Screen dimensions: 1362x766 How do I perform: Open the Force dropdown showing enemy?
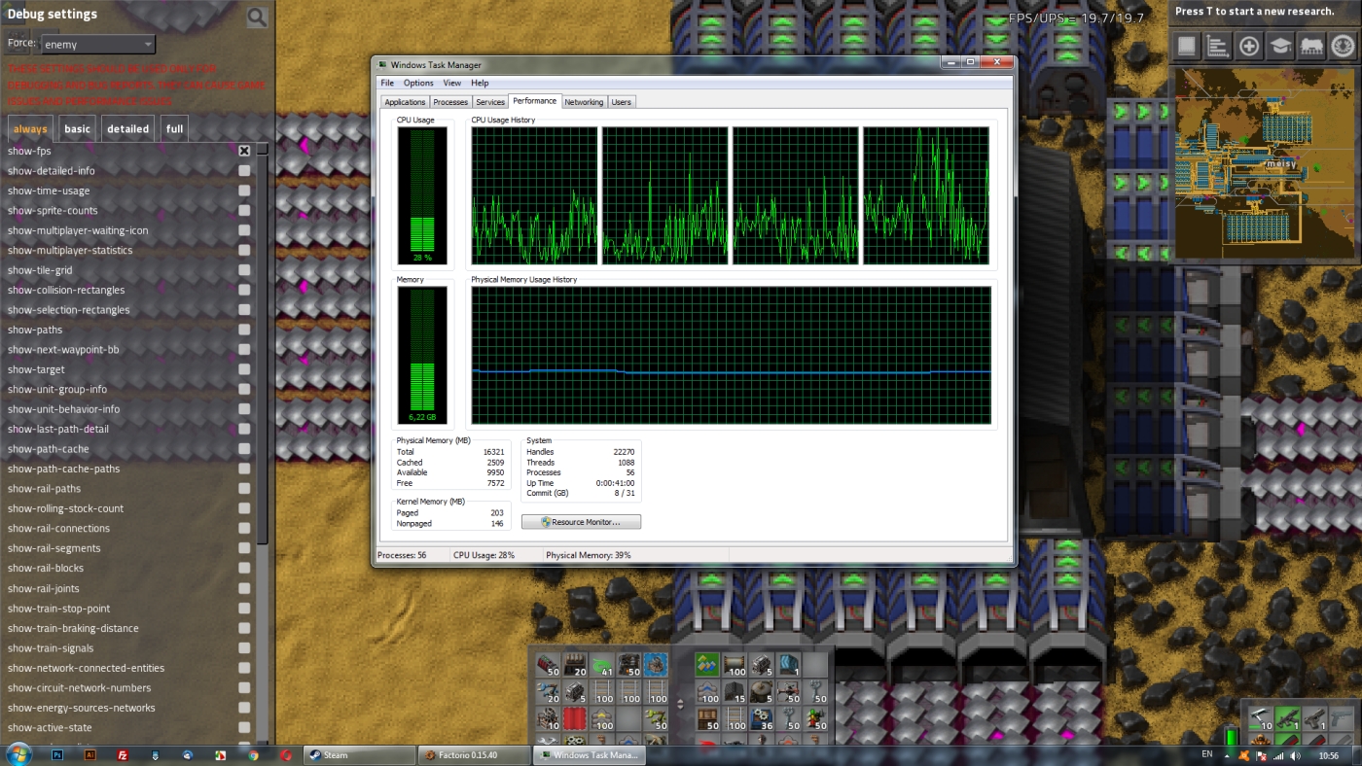pos(97,45)
